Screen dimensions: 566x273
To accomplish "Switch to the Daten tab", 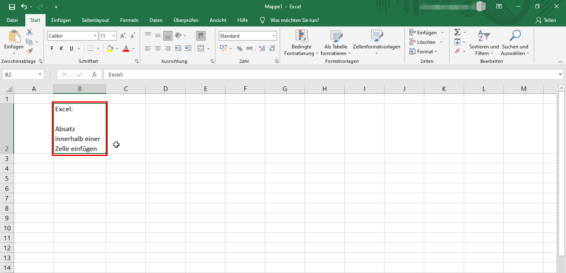I will pyautogui.click(x=156, y=20).
